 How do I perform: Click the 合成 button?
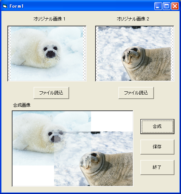[x=157, y=126]
